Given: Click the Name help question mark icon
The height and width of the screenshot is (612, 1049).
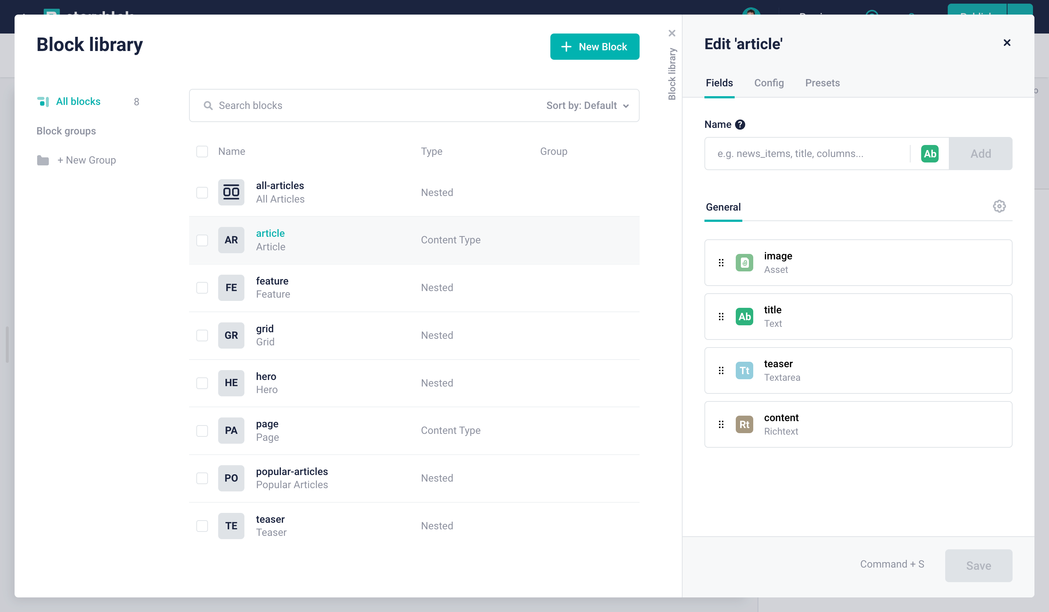Looking at the screenshot, I should 740,125.
